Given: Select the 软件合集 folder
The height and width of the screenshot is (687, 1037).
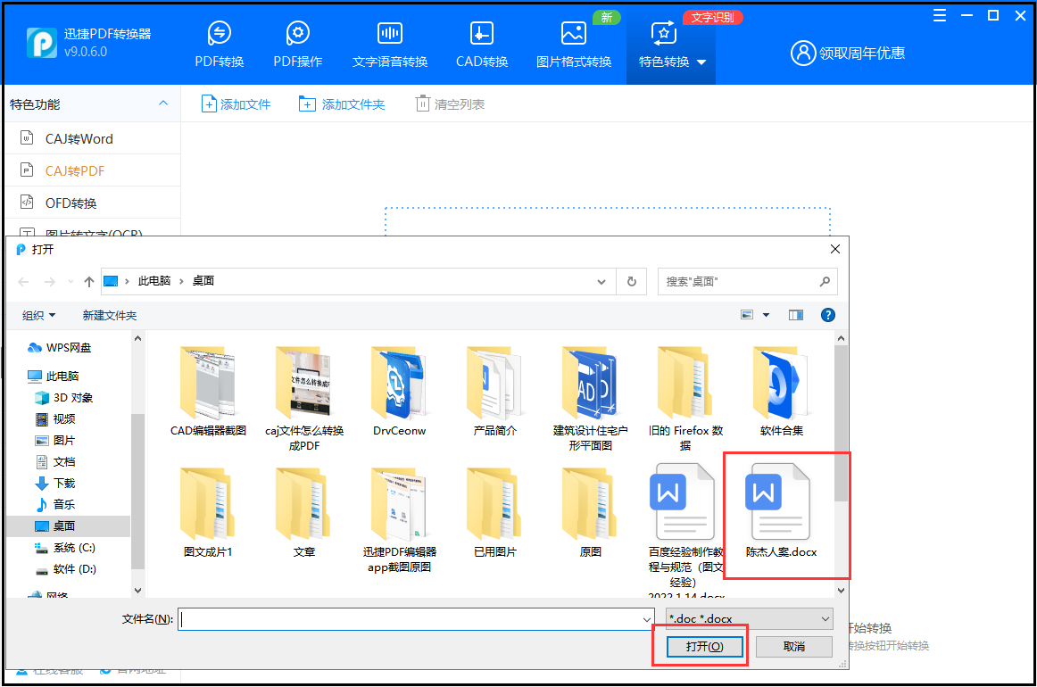Looking at the screenshot, I should coord(781,392).
